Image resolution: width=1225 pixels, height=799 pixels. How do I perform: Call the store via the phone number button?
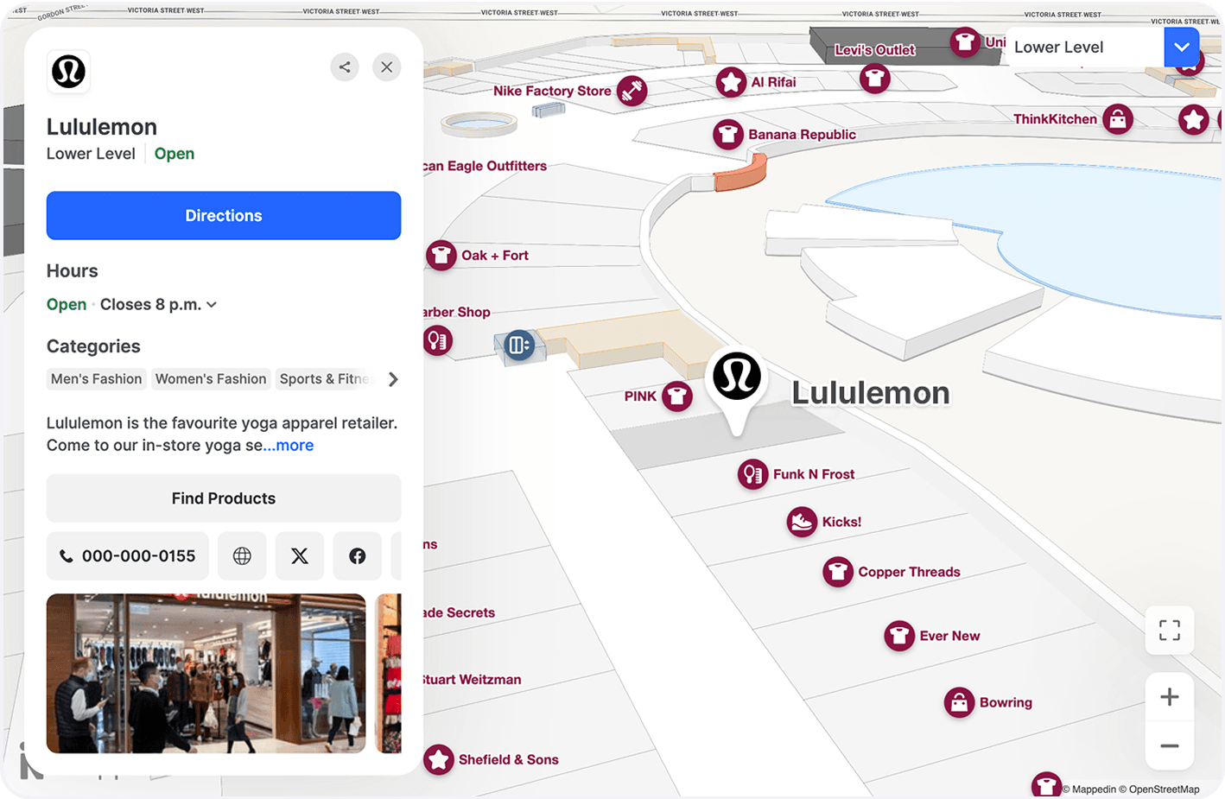(127, 555)
